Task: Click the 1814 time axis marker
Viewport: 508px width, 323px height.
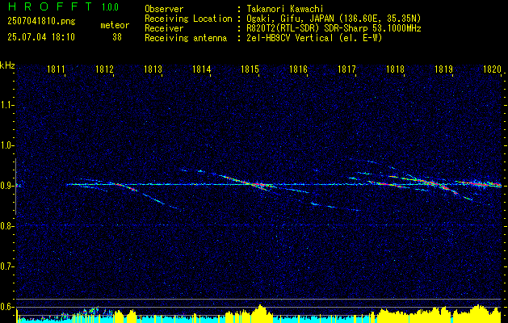Action: 202,69
